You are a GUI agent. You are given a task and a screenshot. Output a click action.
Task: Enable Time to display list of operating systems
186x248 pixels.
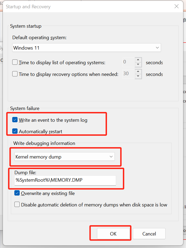[x=15, y=63]
